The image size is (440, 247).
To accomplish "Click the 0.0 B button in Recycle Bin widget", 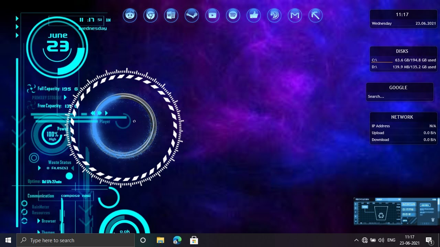I will pyautogui.click(x=408, y=214).
